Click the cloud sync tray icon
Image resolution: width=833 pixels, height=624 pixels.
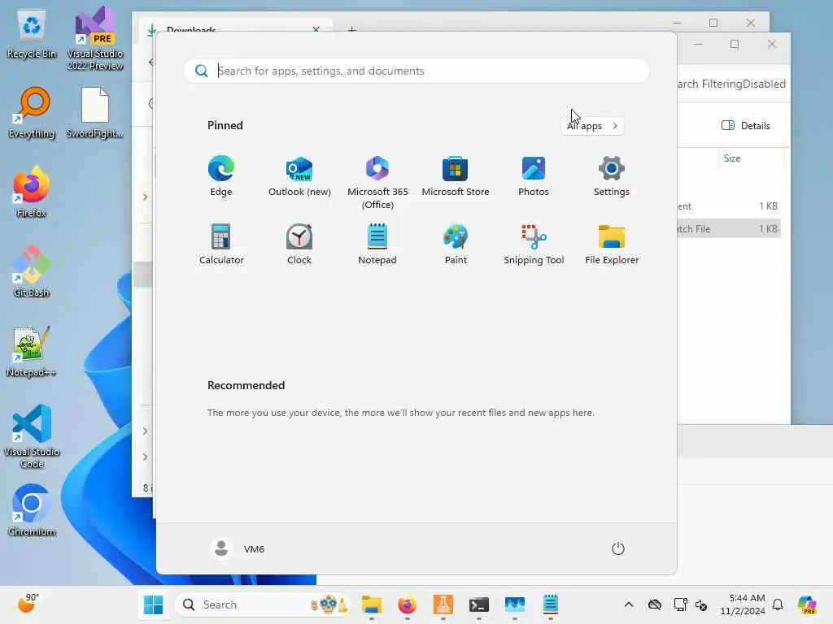pos(655,604)
